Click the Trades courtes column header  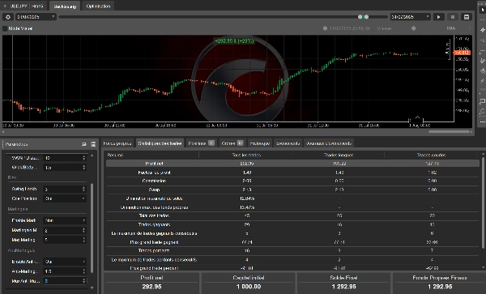tap(432, 155)
